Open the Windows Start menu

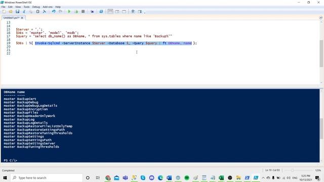(5, 177)
